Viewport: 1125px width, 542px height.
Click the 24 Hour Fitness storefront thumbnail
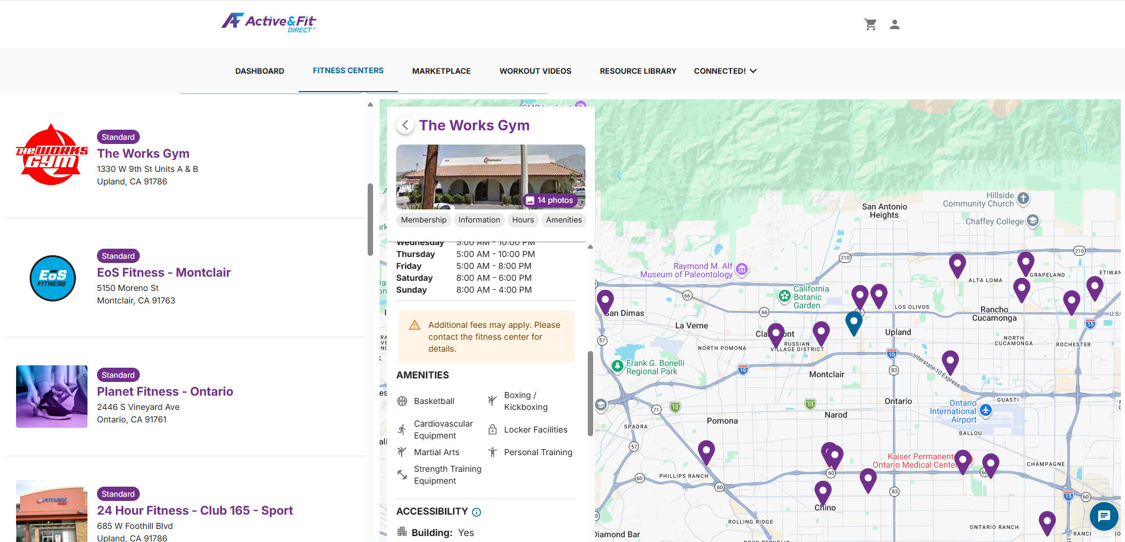point(52,511)
